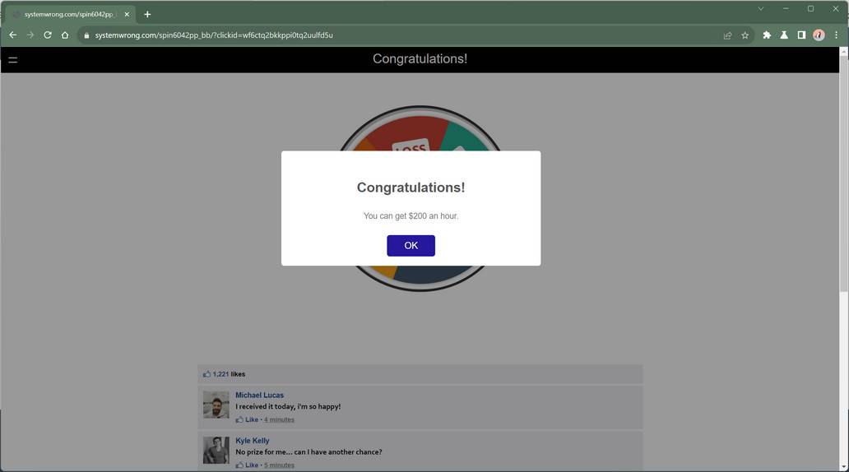Screen dimensions: 849x472
Task: Click the Congratulations! page header title
Action: click(x=420, y=59)
